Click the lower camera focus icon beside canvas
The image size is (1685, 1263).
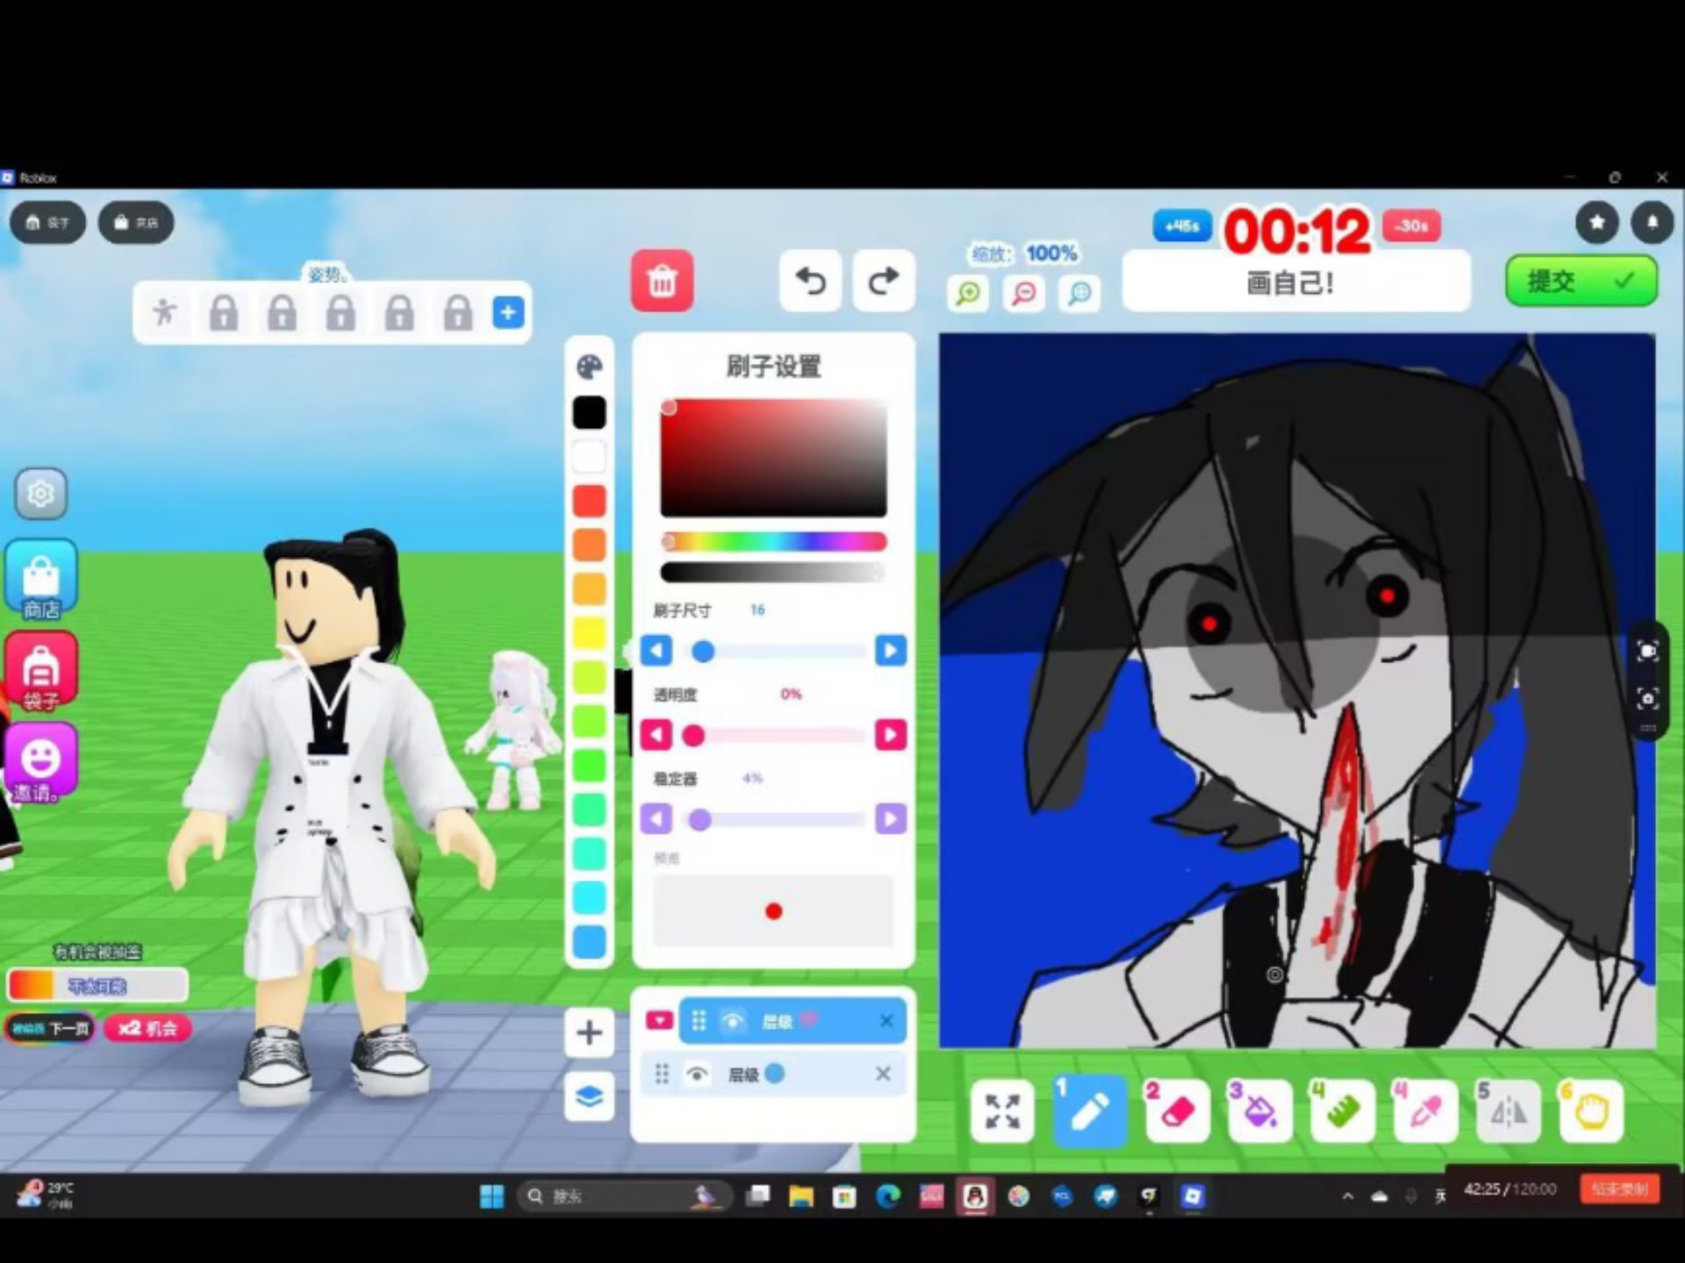click(x=1647, y=699)
